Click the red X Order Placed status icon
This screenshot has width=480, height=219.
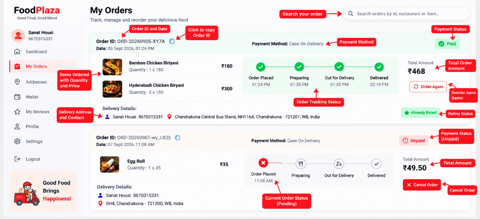[264, 163]
